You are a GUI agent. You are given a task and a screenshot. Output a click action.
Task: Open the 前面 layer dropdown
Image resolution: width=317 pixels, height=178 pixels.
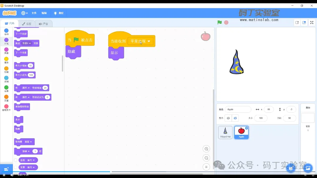point(28,142)
